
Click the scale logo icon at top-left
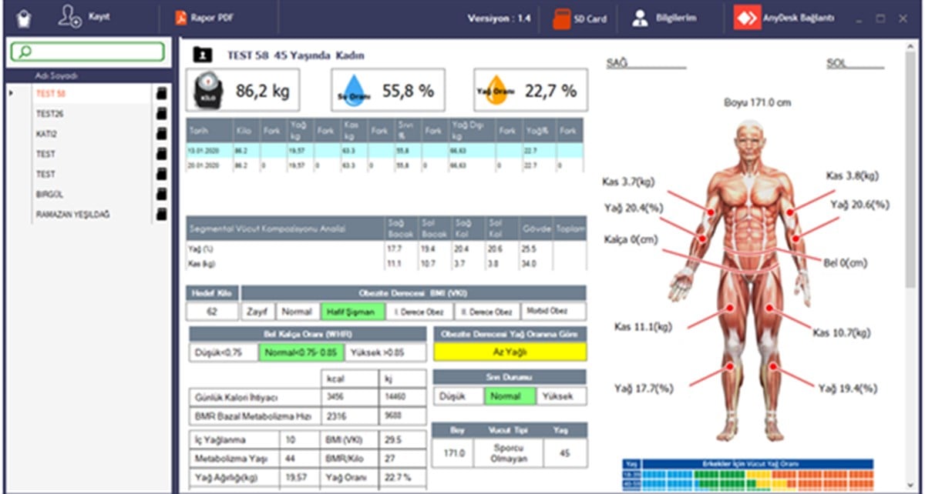24,18
